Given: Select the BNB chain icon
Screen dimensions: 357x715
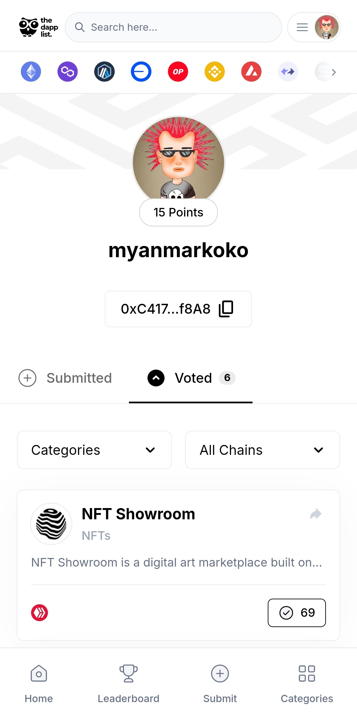Looking at the screenshot, I should tap(215, 72).
